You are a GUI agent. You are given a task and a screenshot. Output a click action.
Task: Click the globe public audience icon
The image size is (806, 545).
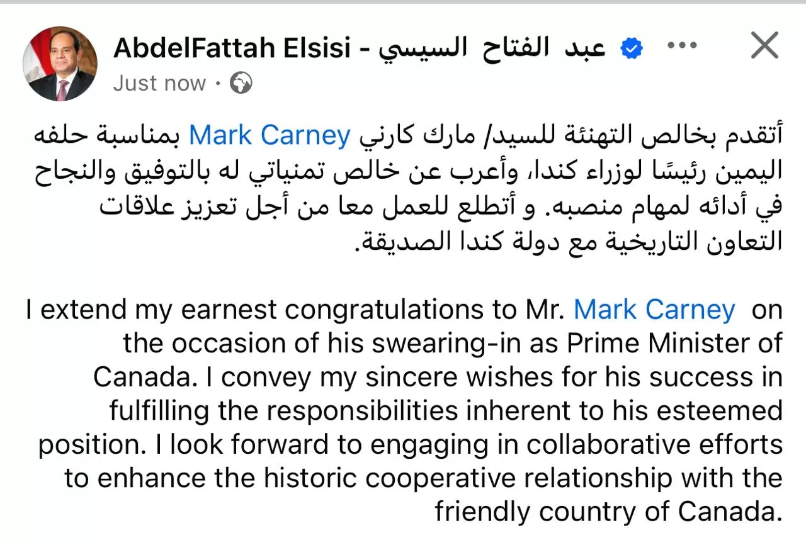[241, 83]
